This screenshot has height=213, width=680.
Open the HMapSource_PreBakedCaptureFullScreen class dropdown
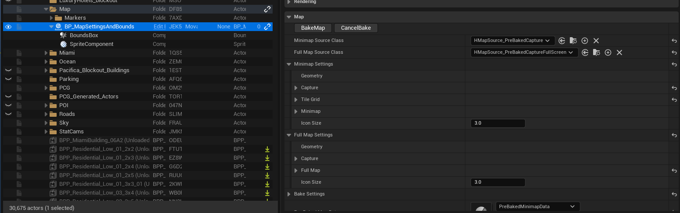tap(524, 52)
